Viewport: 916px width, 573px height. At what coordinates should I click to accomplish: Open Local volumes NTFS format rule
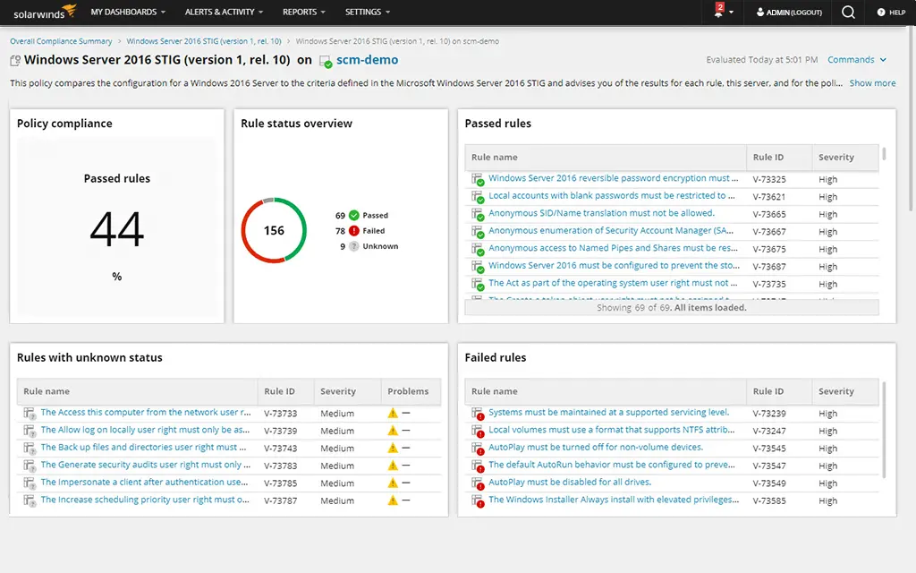tap(612, 429)
